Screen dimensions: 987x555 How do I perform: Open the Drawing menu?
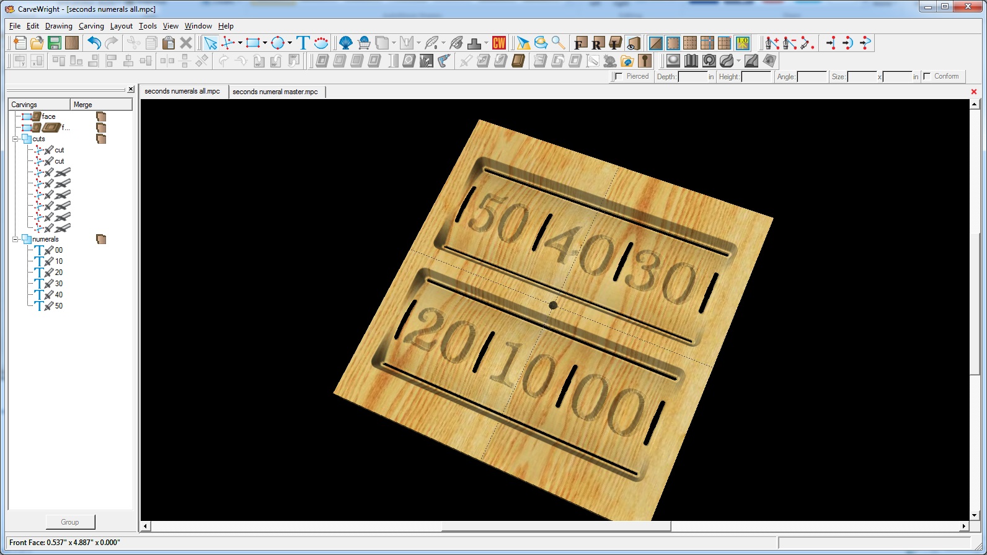pyautogui.click(x=59, y=26)
